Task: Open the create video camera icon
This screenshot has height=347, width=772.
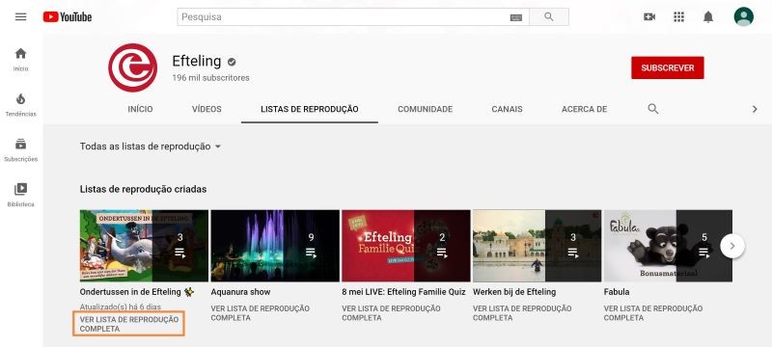Action: click(649, 16)
